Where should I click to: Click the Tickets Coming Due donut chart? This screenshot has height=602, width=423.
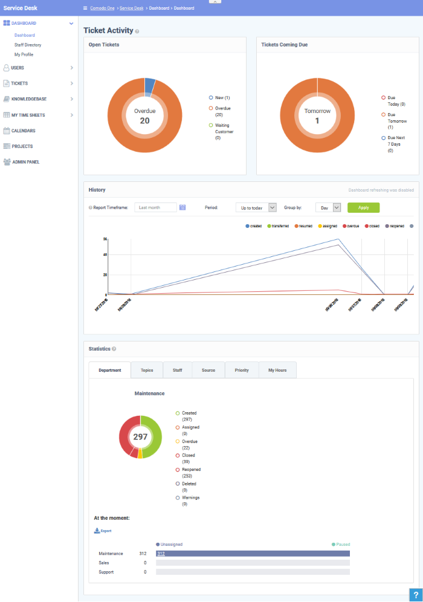click(x=317, y=115)
